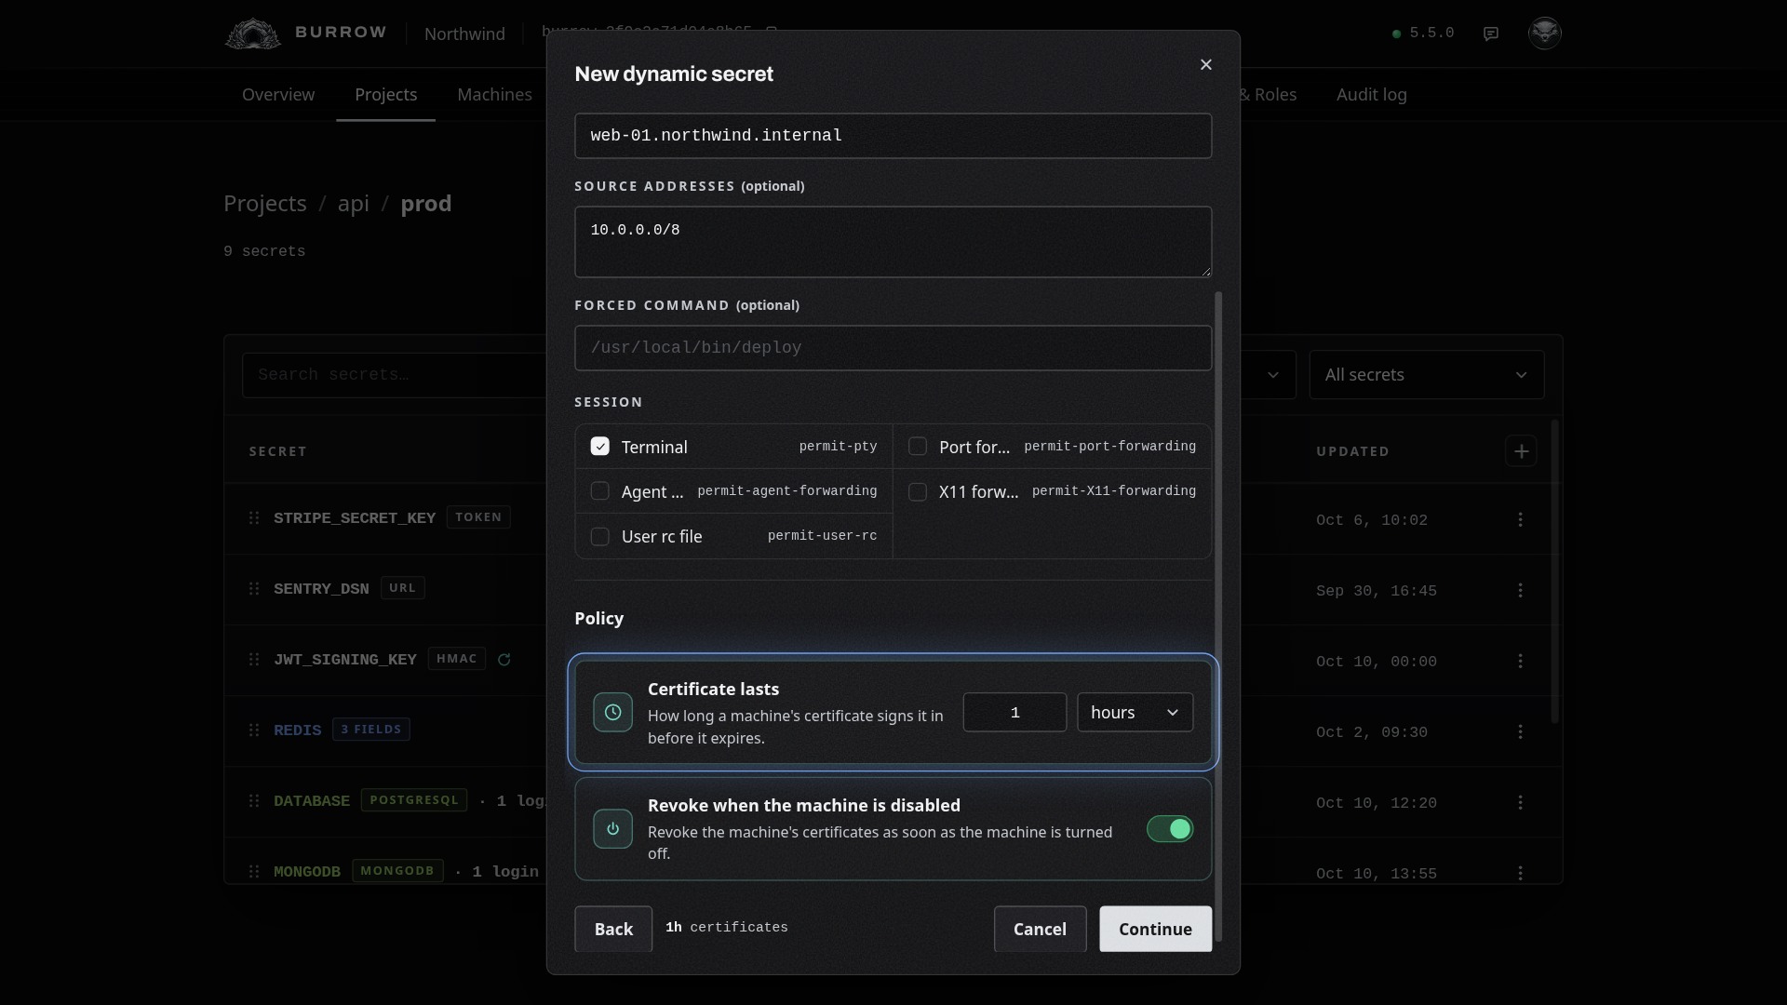Check the User rc file option
Screen dimensions: 1787x1005
coord(600,537)
